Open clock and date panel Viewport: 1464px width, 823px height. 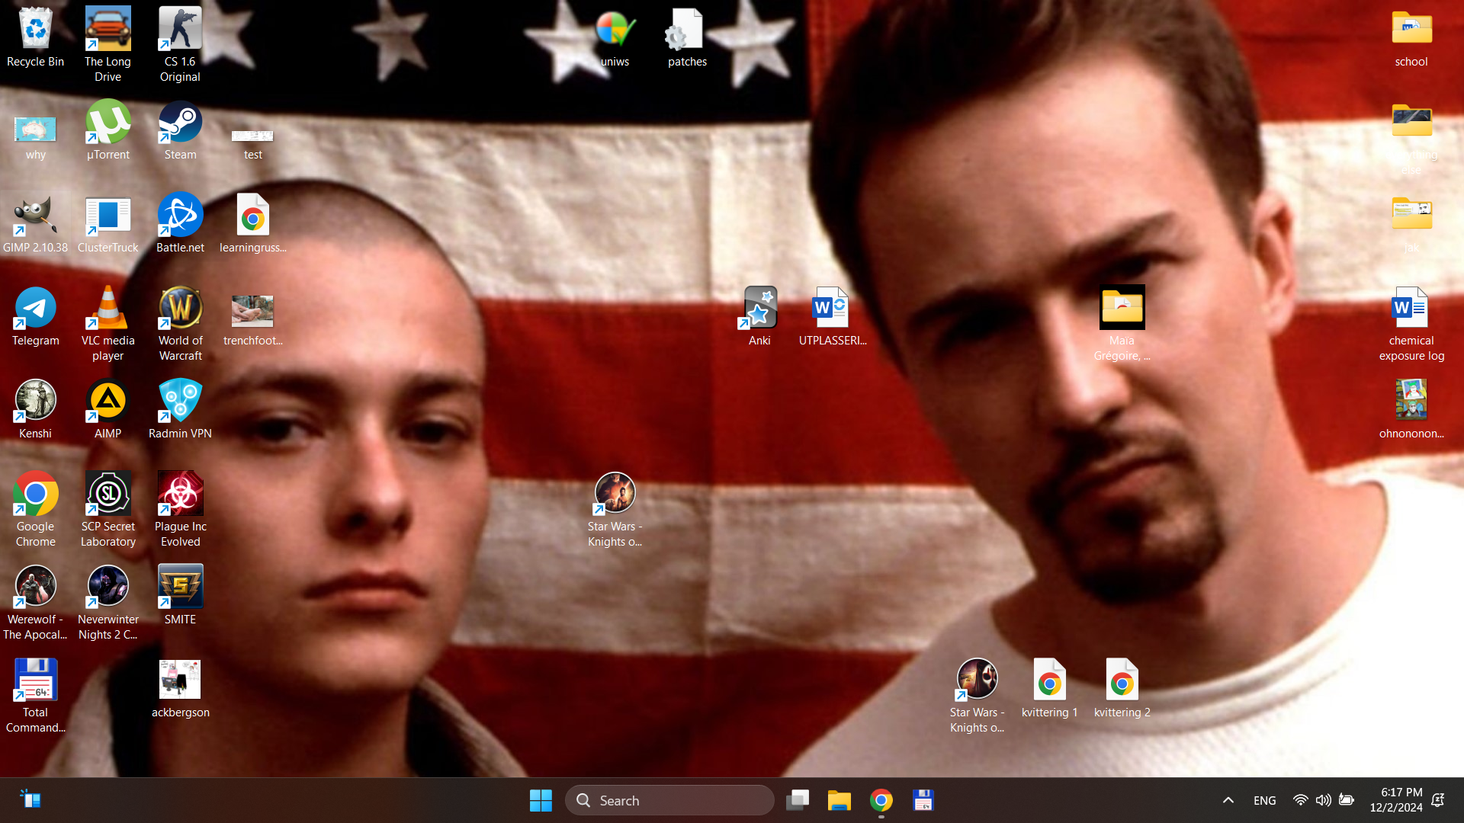pyautogui.click(x=1395, y=800)
